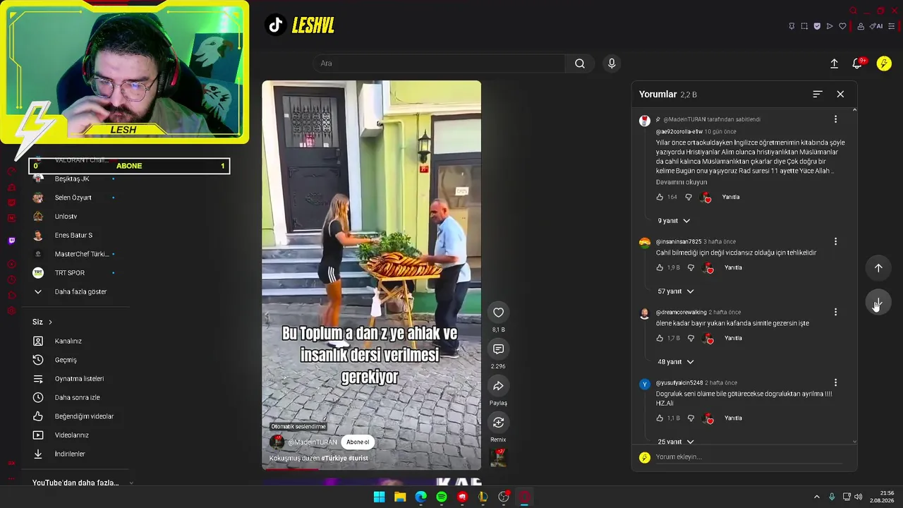Click the 'Yorum ekleyin...' comment field
The width and height of the screenshot is (903, 508).
pyautogui.click(x=749, y=457)
